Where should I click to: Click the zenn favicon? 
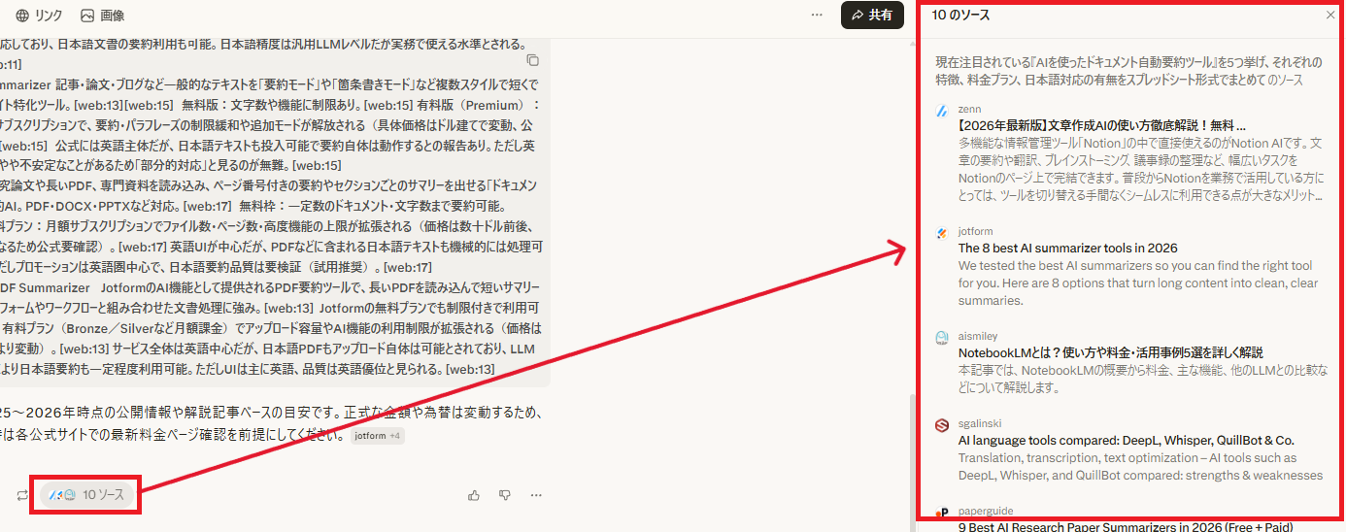pyautogui.click(x=941, y=111)
